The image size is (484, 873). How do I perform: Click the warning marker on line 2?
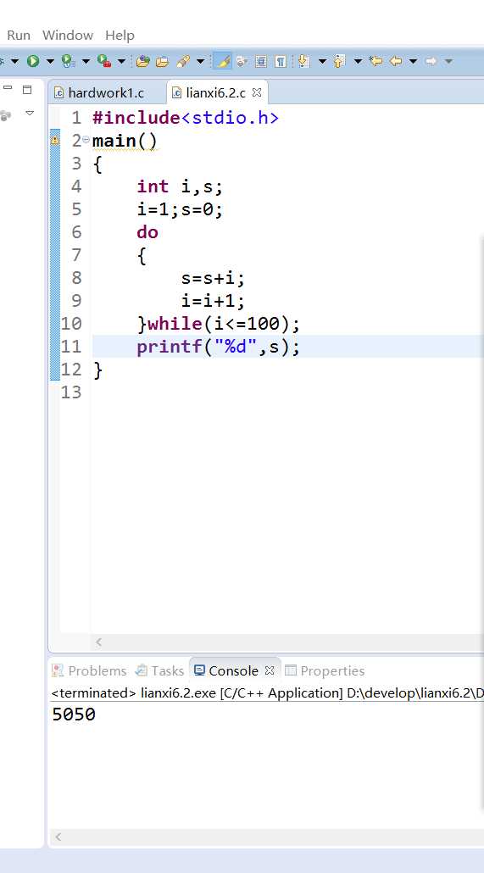[x=54, y=141]
